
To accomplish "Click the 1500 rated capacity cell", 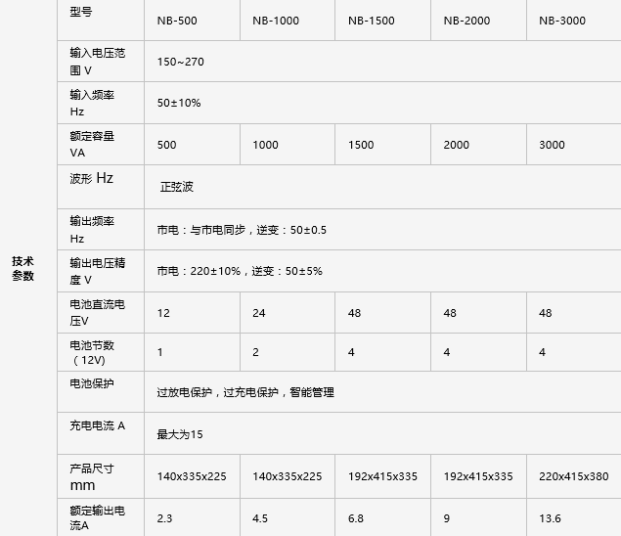I will (361, 145).
